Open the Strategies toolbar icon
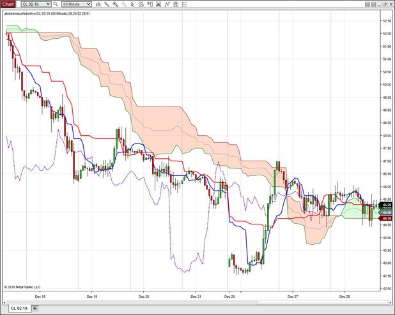Screen dimensions: 395x315 166,4
